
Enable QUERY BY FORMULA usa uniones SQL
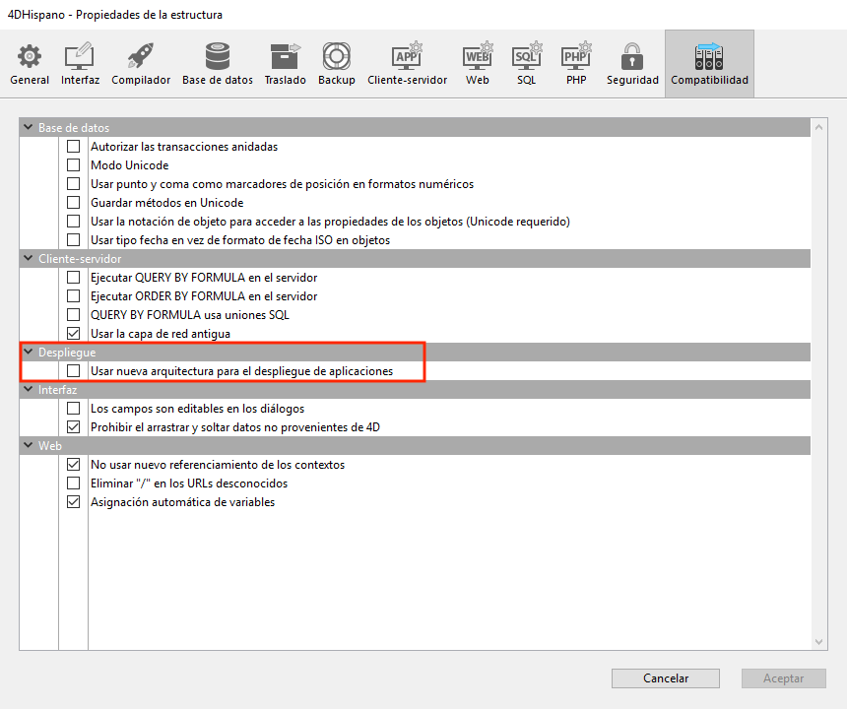74,315
